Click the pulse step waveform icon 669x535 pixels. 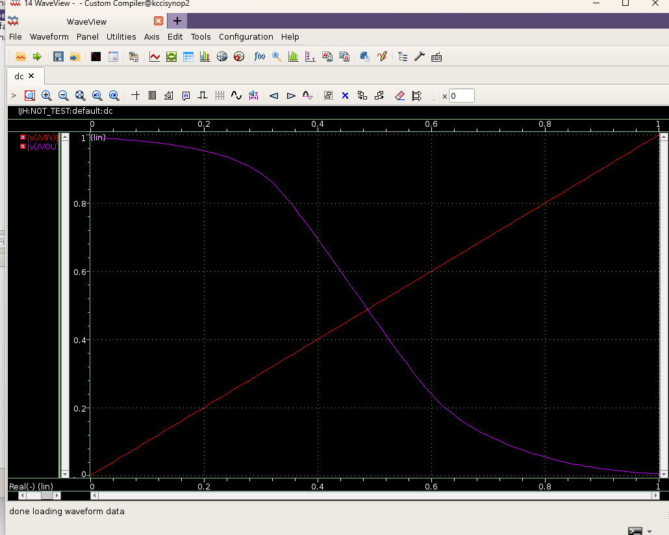[x=203, y=96]
